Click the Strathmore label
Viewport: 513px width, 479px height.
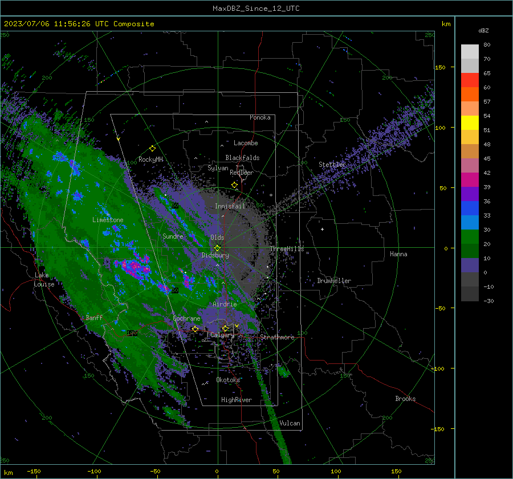click(277, 337)
